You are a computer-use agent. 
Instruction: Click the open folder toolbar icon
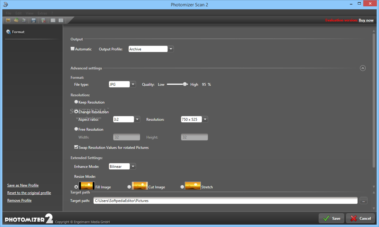(x=16, y=20)
